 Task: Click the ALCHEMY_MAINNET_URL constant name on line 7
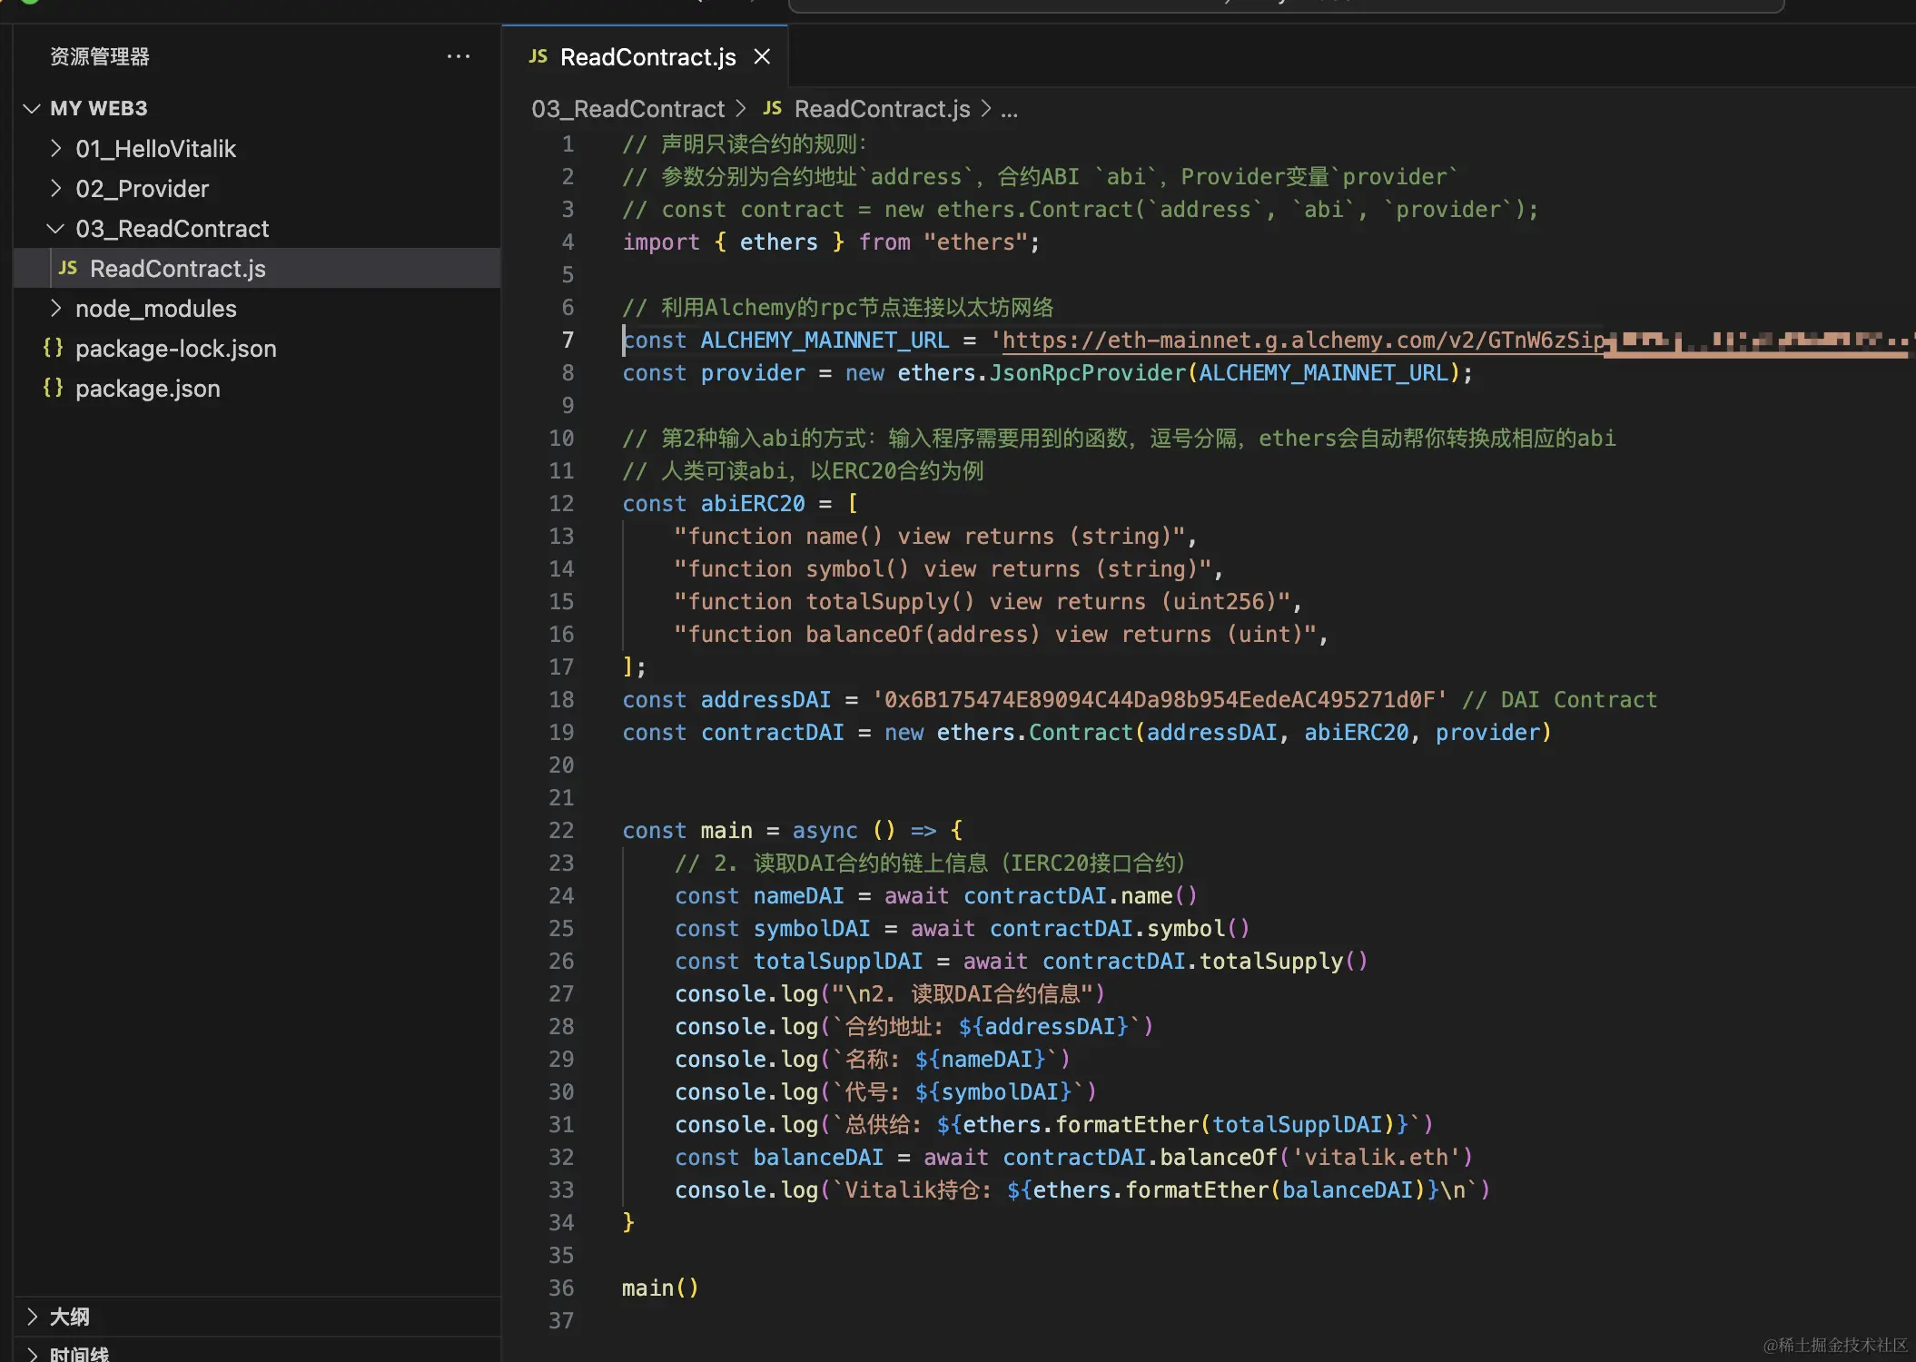click(825, 340)
